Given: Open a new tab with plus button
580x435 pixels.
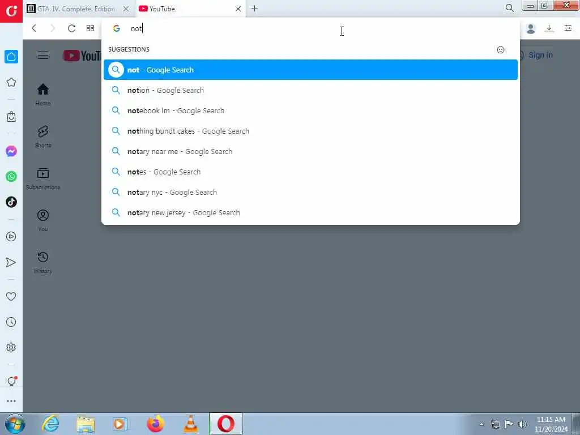Looking at the screenshot, I should pyautogui.click(x=254, y=8).
